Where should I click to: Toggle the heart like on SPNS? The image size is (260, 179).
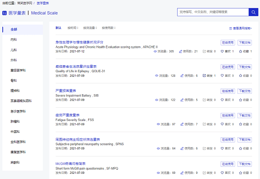(x=222, y=149)
